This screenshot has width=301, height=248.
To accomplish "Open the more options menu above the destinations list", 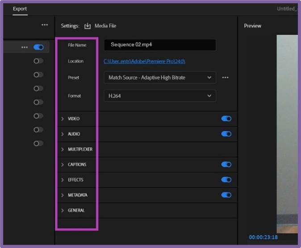I will pos(45,25).
